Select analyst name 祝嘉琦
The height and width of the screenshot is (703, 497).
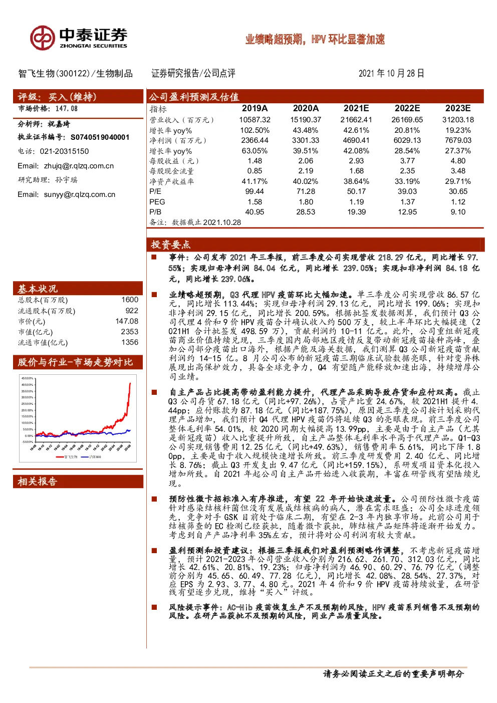pyautogui.click(x=59, y=124)
